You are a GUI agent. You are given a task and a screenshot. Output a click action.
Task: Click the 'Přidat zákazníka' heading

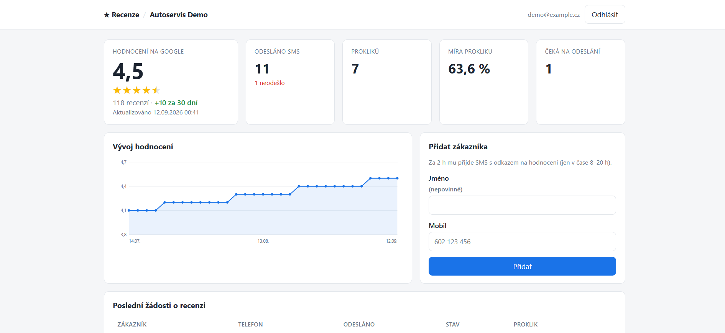[x=458, y=147]
